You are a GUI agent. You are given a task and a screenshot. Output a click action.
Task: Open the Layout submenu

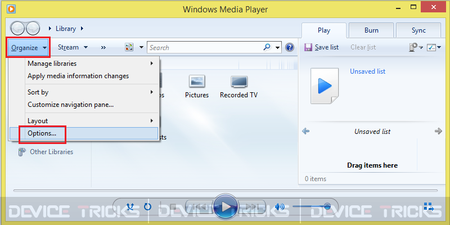pyautogui.click(x=84, y=121)
